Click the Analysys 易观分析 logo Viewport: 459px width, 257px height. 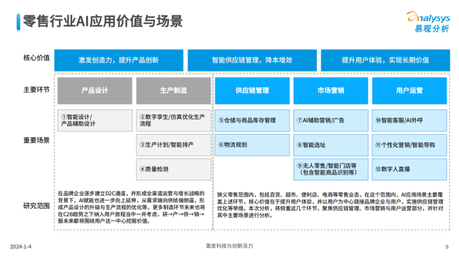pos(428,22)
